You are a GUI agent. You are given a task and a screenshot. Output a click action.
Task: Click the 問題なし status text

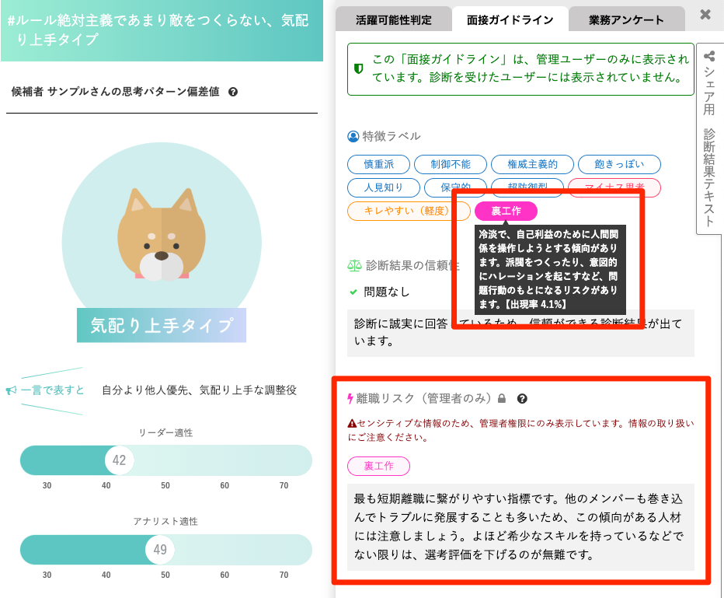click(387, 292)
